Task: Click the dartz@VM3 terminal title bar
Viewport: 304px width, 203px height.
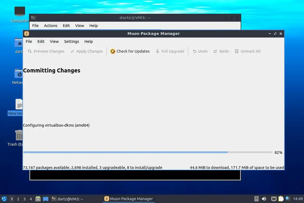Action: pyautogui.click(x=135, y=18)
